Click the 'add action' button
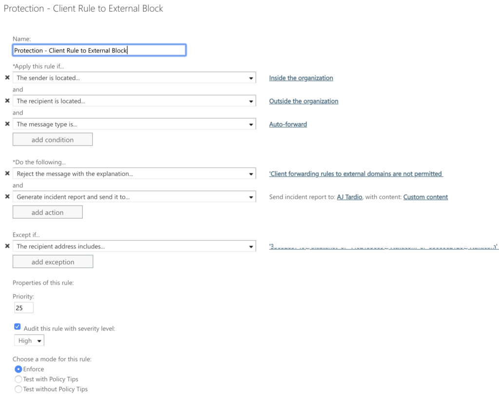This screenshot has width=499, height=396. point(48,212)
